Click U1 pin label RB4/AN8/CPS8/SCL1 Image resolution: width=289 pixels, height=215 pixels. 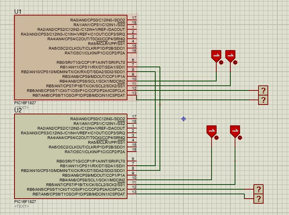92,81
